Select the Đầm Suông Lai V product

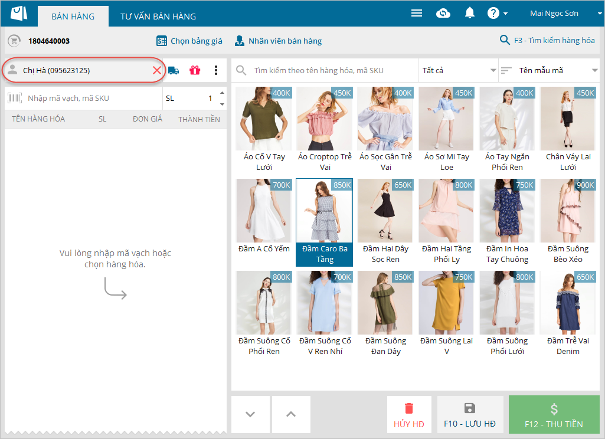[x=447, y=313]
